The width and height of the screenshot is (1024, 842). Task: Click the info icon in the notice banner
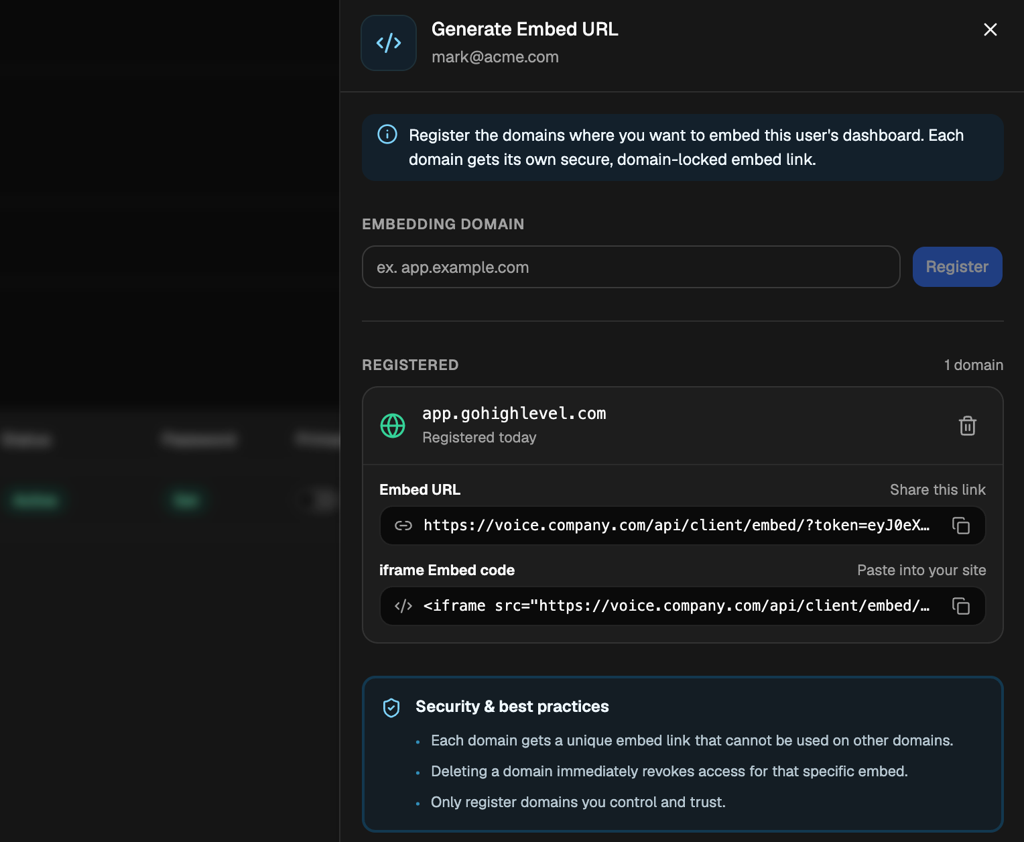[x=387, y=134]
